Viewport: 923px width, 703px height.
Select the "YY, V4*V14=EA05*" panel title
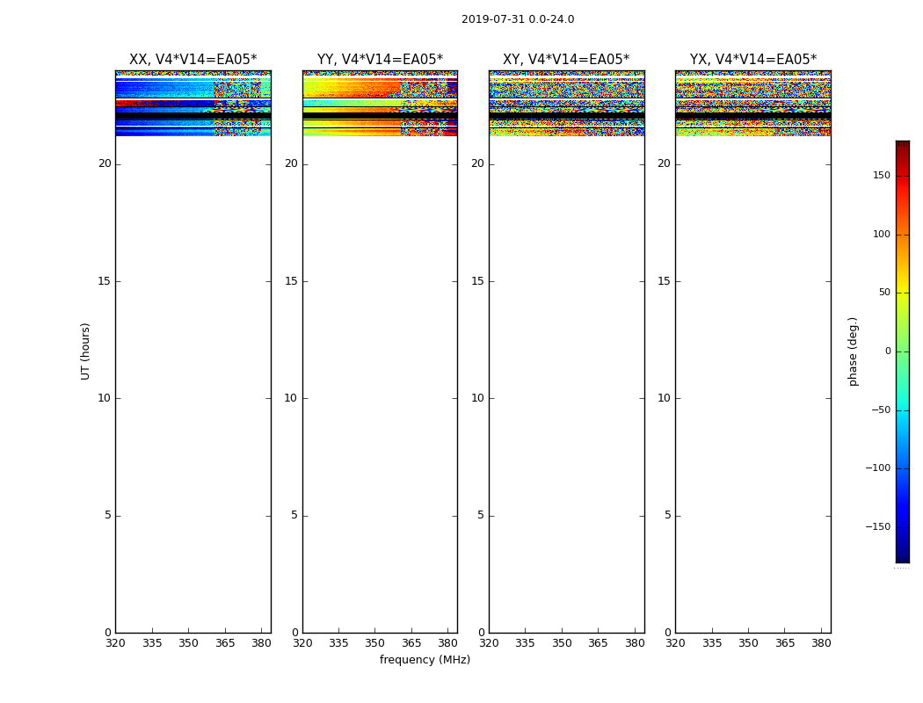(x=380, y=60)
